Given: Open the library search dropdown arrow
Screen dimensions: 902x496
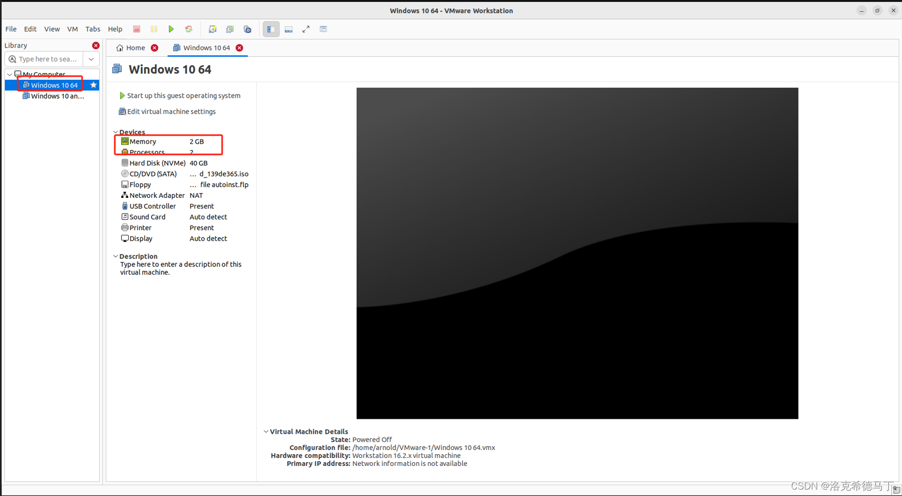Looking at the screenshot, I should point(91,59).
